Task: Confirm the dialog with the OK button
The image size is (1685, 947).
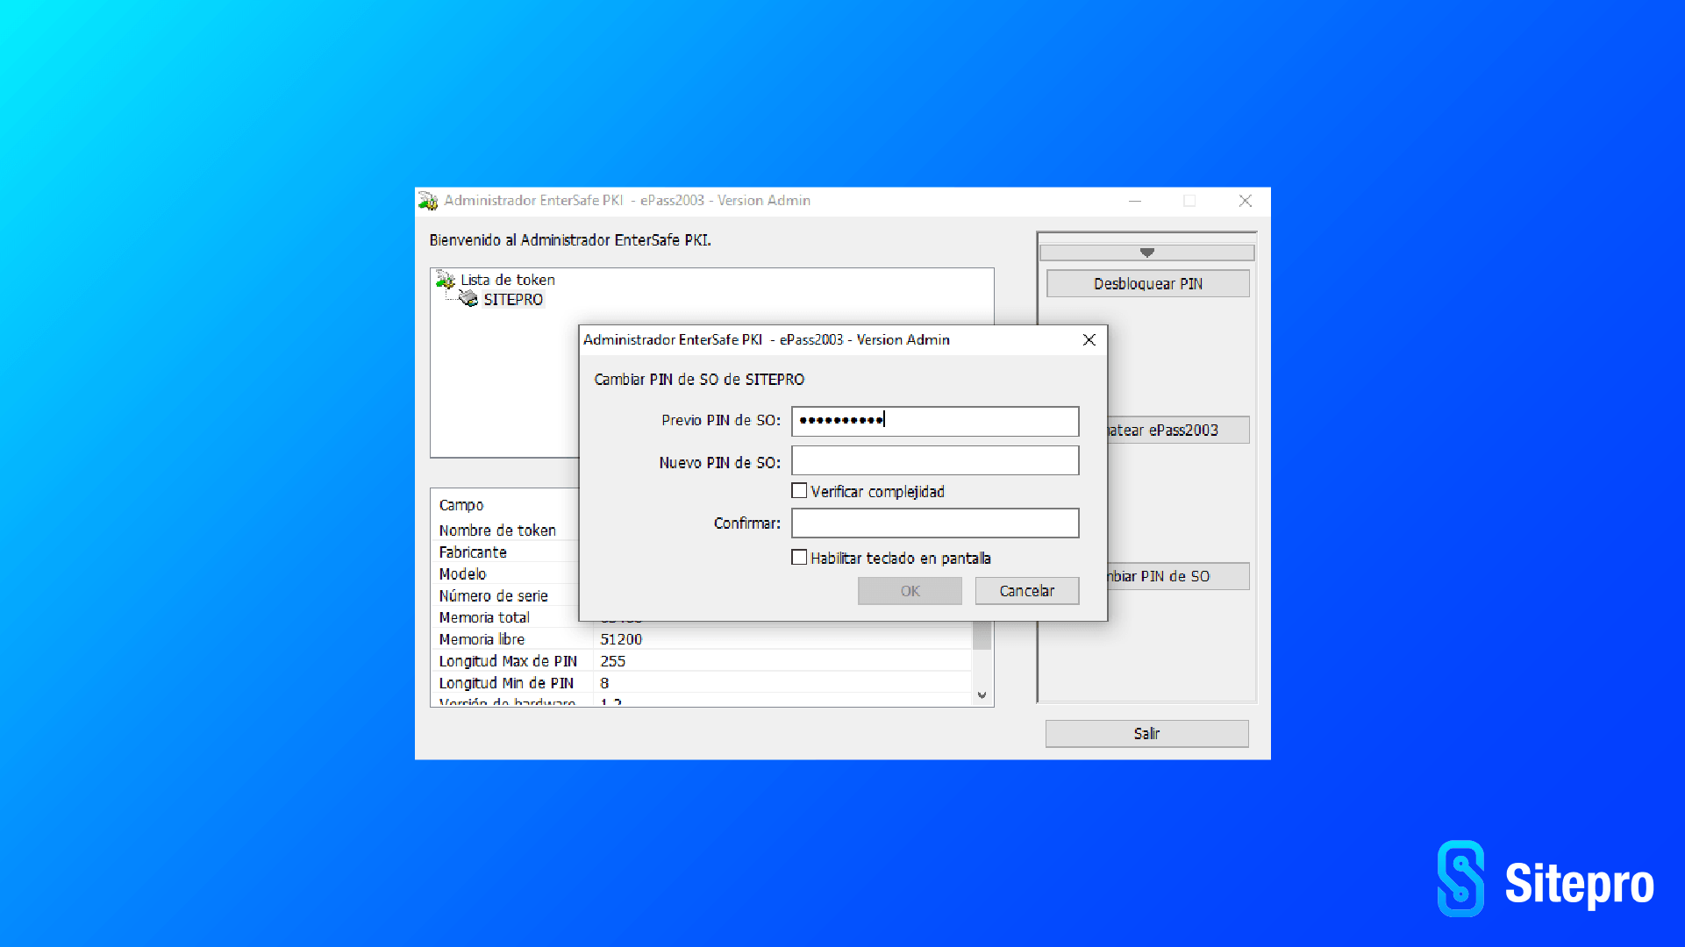Action: 910,591
